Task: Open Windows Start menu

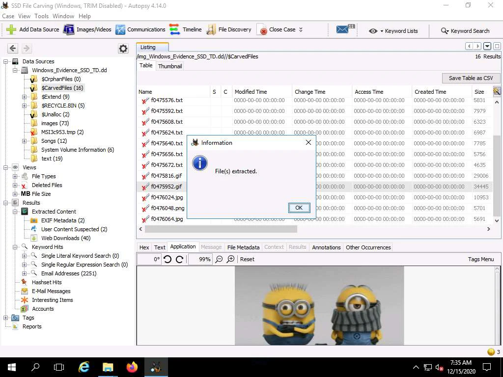Action: (x=12, y=367)
